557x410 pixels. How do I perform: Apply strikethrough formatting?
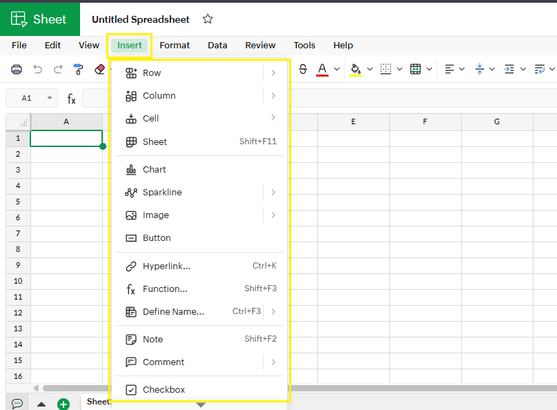pos(303,69)
